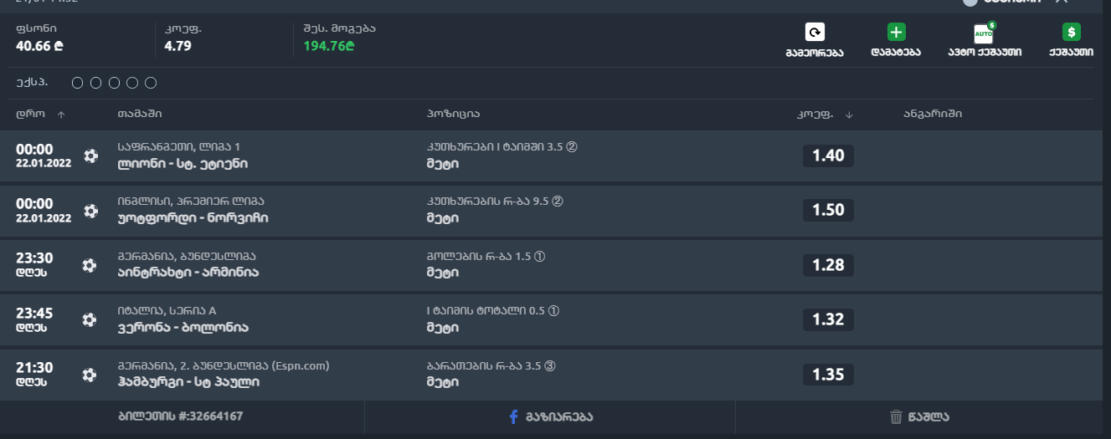Click the soccer ball icon for ვერონა - ბოლონია
Viewport: 1111px width, 439px height.
point(90,319)
